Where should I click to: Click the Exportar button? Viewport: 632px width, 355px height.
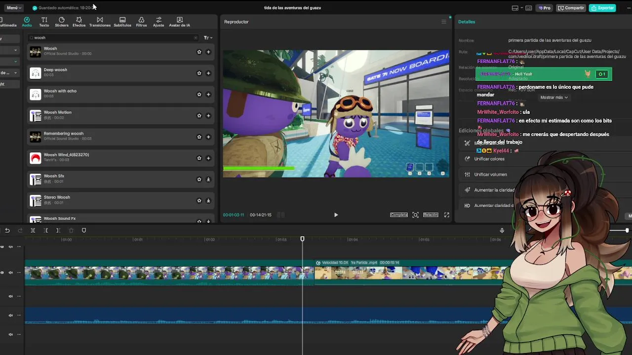pyautogui.click(x=602, y=8)
